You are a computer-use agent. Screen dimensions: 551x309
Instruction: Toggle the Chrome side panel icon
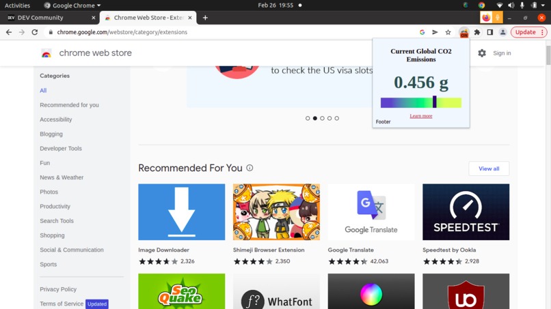(x=490, y=32)
